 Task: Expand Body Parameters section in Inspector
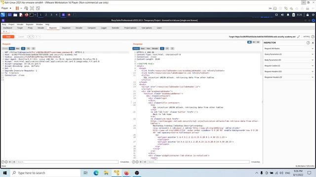(x=288, y=60)
